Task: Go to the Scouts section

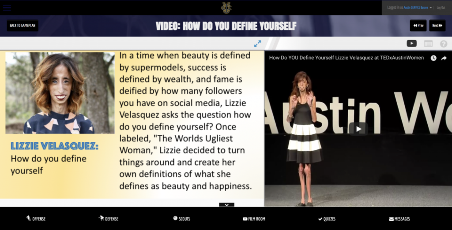Action: (181, 219)
